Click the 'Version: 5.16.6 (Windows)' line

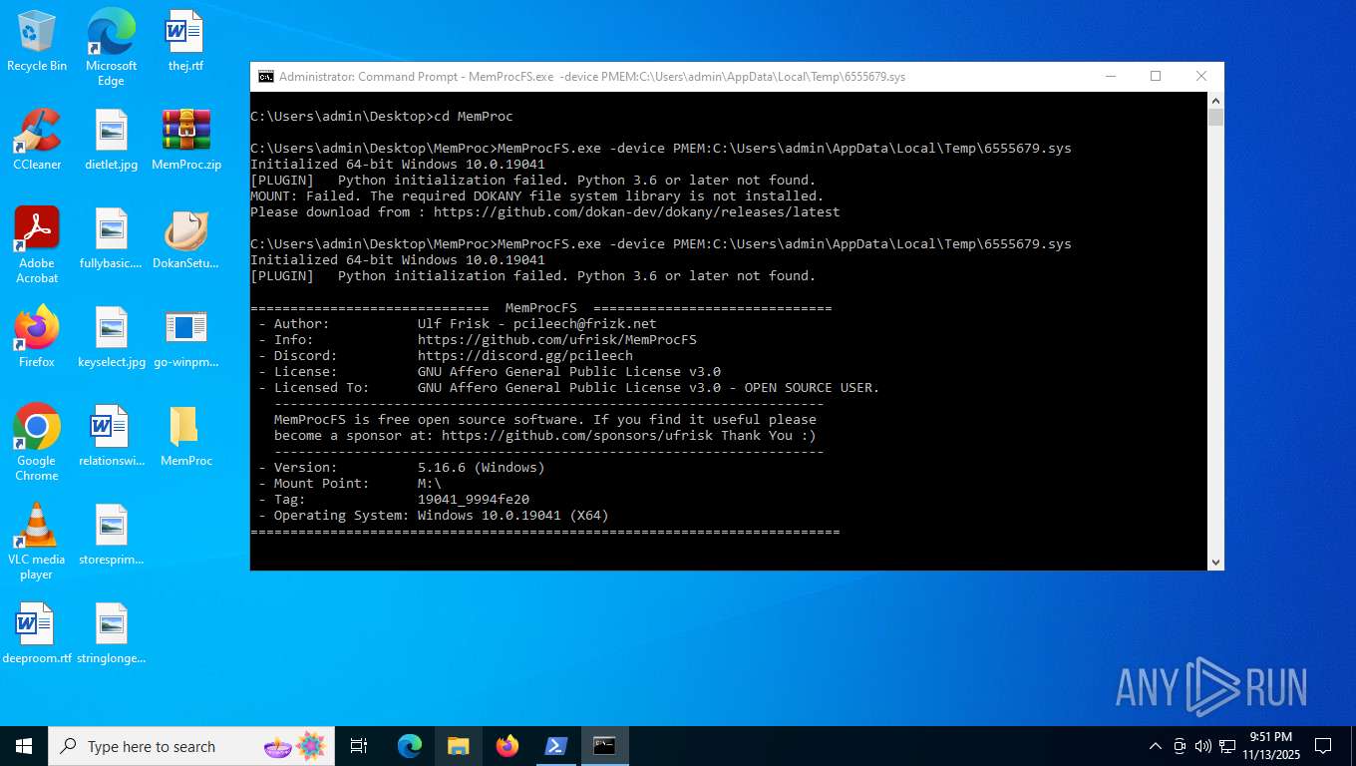pos(402,468)
